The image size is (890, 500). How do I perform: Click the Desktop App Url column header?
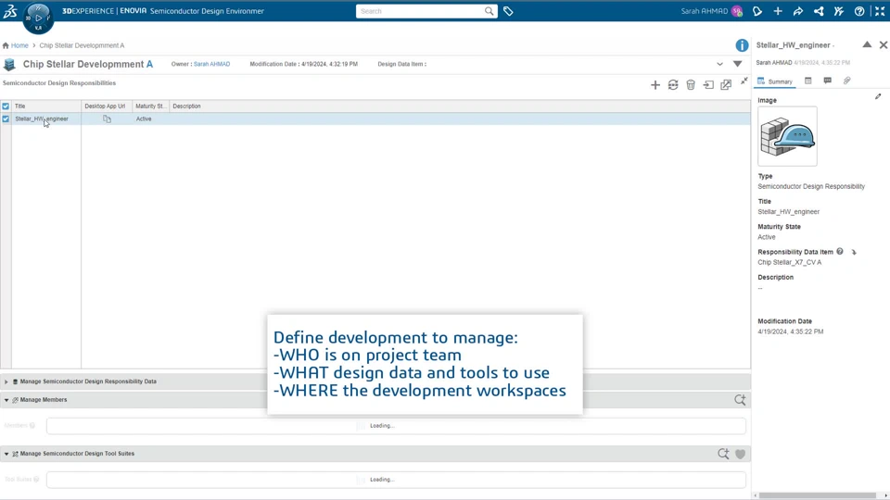pyautogui.click(x=106, y=106)
